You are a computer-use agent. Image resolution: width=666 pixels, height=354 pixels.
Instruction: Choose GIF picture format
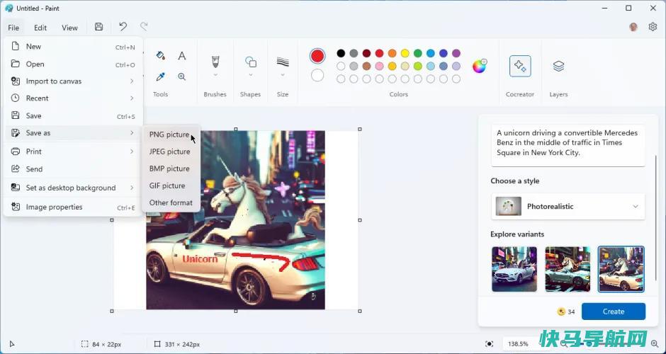pyautogui.click(x=171, y=185)
